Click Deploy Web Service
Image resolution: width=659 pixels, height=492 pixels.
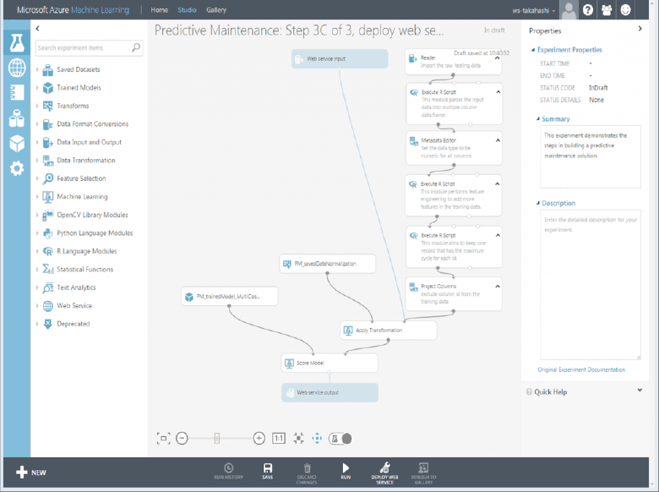pyautogui.click(x=384, y=473)
